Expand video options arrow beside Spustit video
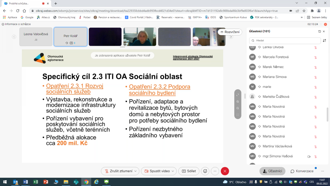Image resolution: width=330 pixels, height=186 pixels. coord(173,171)
